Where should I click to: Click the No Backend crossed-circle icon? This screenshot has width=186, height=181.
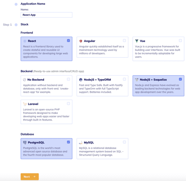pyautogui.click(x=24, y=80)
